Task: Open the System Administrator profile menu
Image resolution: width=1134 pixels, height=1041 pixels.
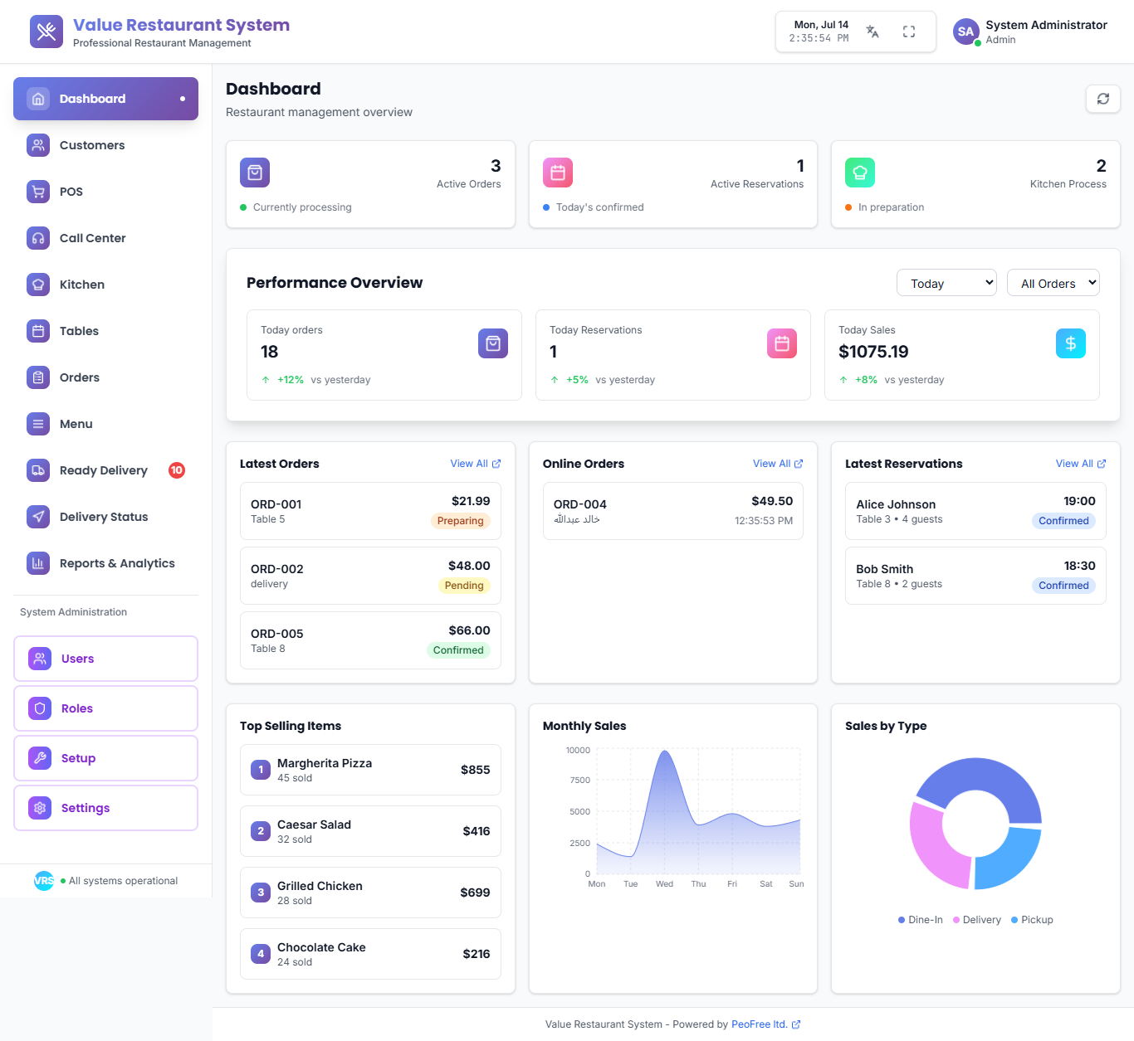Action: [1030, 32]
